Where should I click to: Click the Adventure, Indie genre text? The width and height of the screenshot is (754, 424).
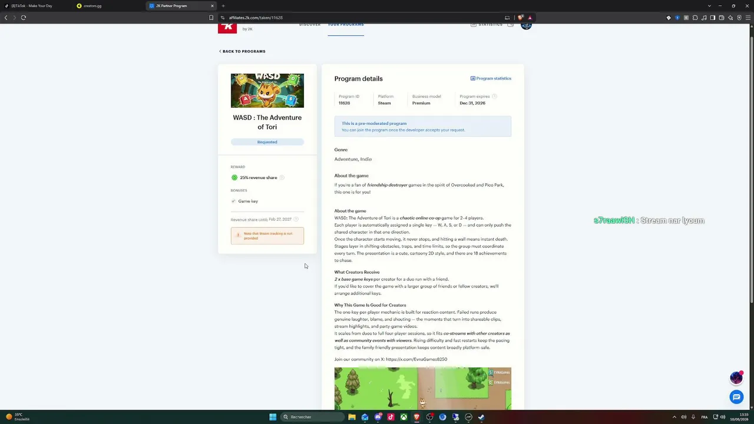pyautogui.click(x=353, y=159)
